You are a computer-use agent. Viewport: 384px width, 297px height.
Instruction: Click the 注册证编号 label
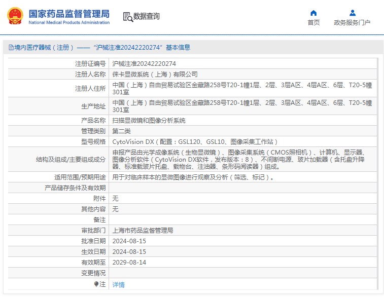tap(90, 64)
